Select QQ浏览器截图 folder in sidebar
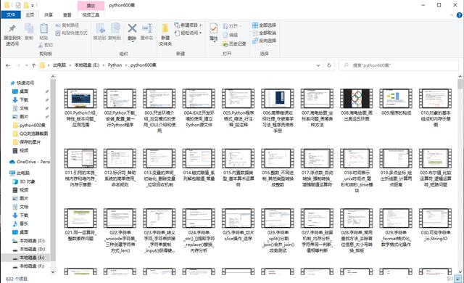Viewport: 464px width, 283px height. click(x=30, y=134)
